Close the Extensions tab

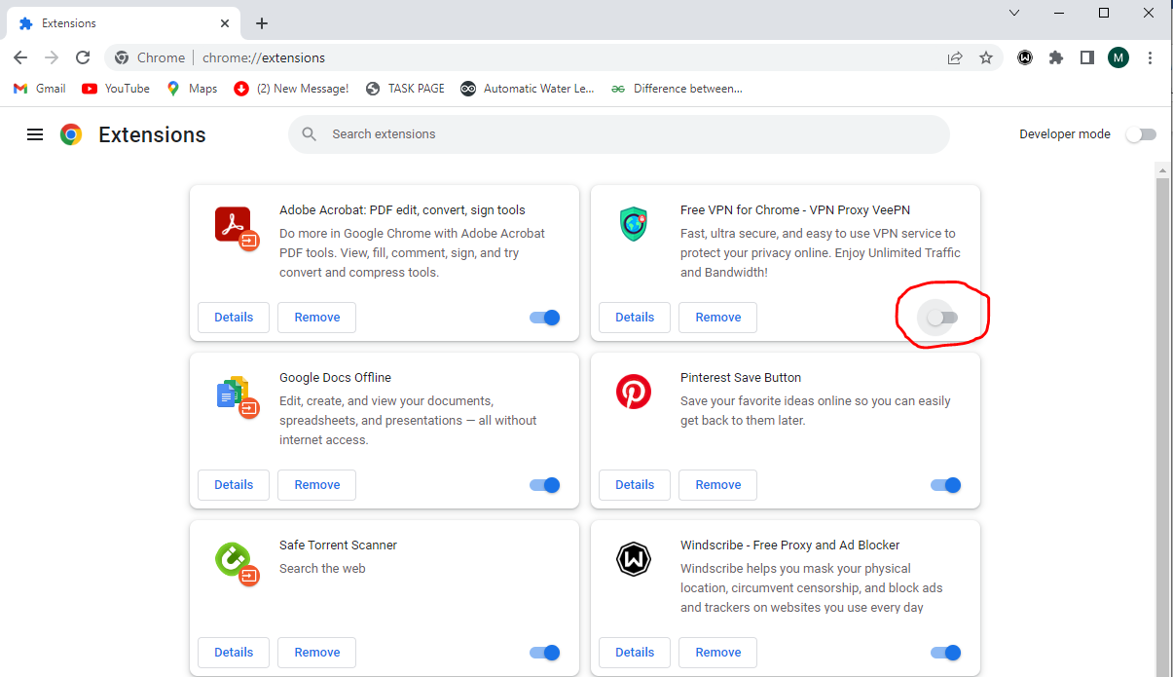pyautogui.click(x=225, y=23)
